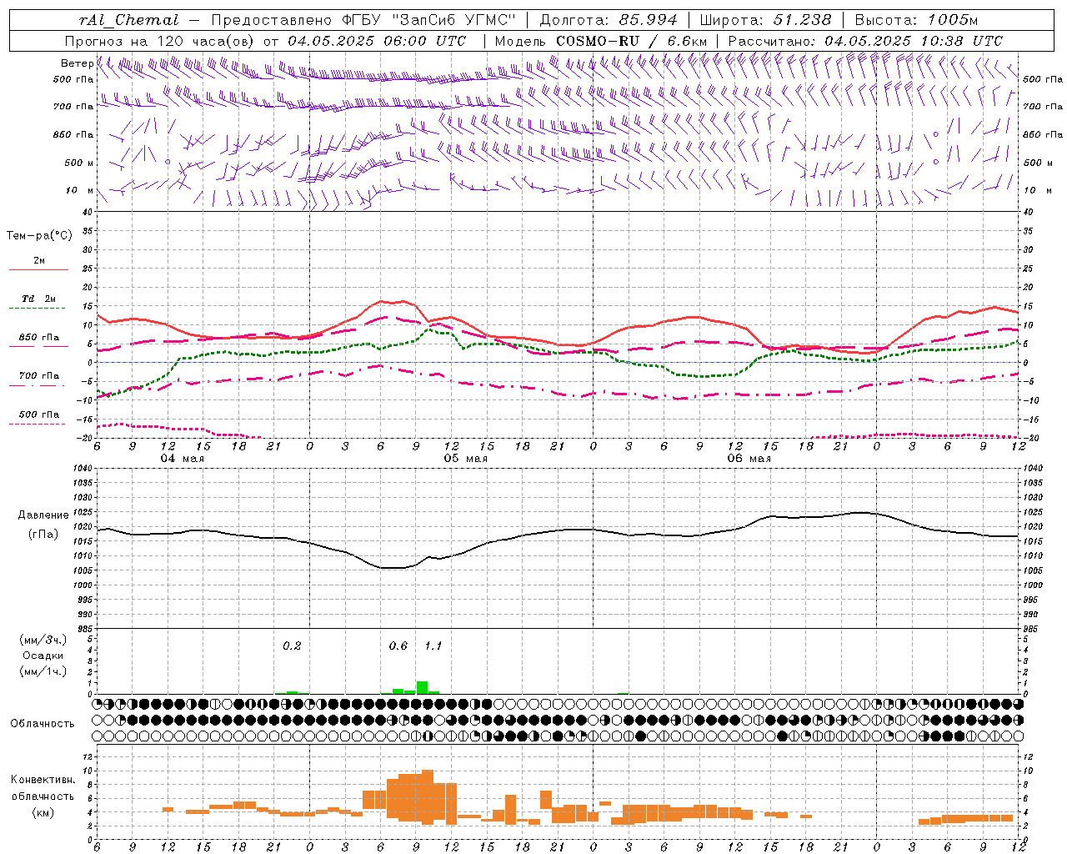This screenshot has width=1067, height=854.
Task: Click the tallest green precipitation bar
Action: (423, 688)
